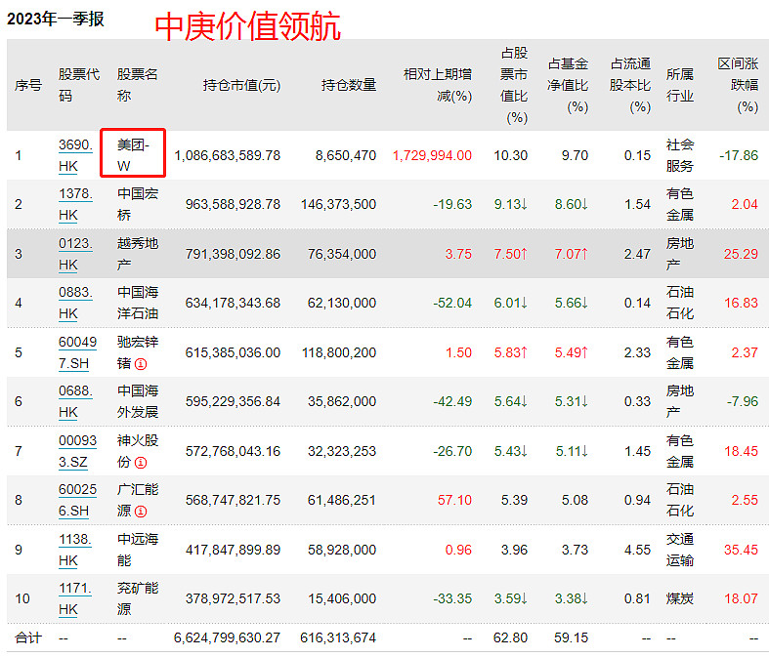The height and width of the screenshot is (657, 769).
Task: Open stock code link 0123.HK
Action: pyautogui.click(x=75, y=254)
